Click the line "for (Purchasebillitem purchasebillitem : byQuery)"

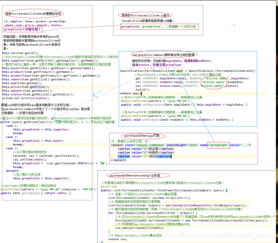[153, 213]
